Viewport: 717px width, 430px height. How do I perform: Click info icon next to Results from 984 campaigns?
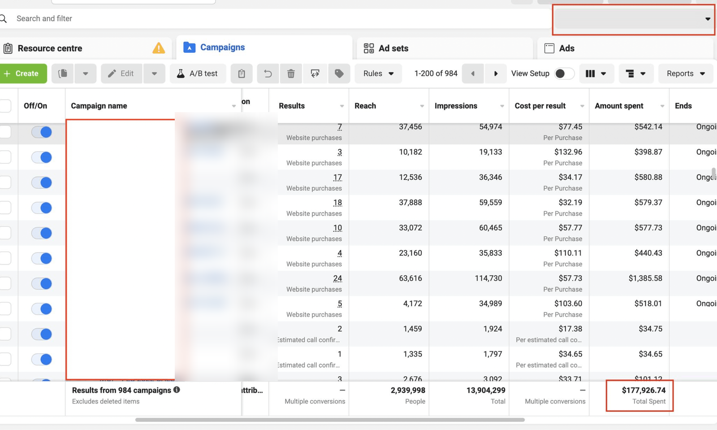[177, 390]
